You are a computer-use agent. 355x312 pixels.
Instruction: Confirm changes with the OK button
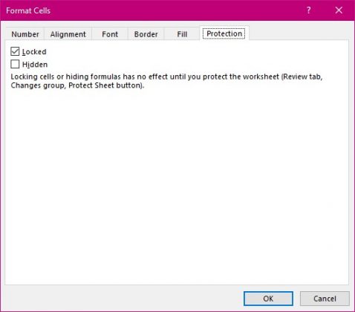(268, 299)
